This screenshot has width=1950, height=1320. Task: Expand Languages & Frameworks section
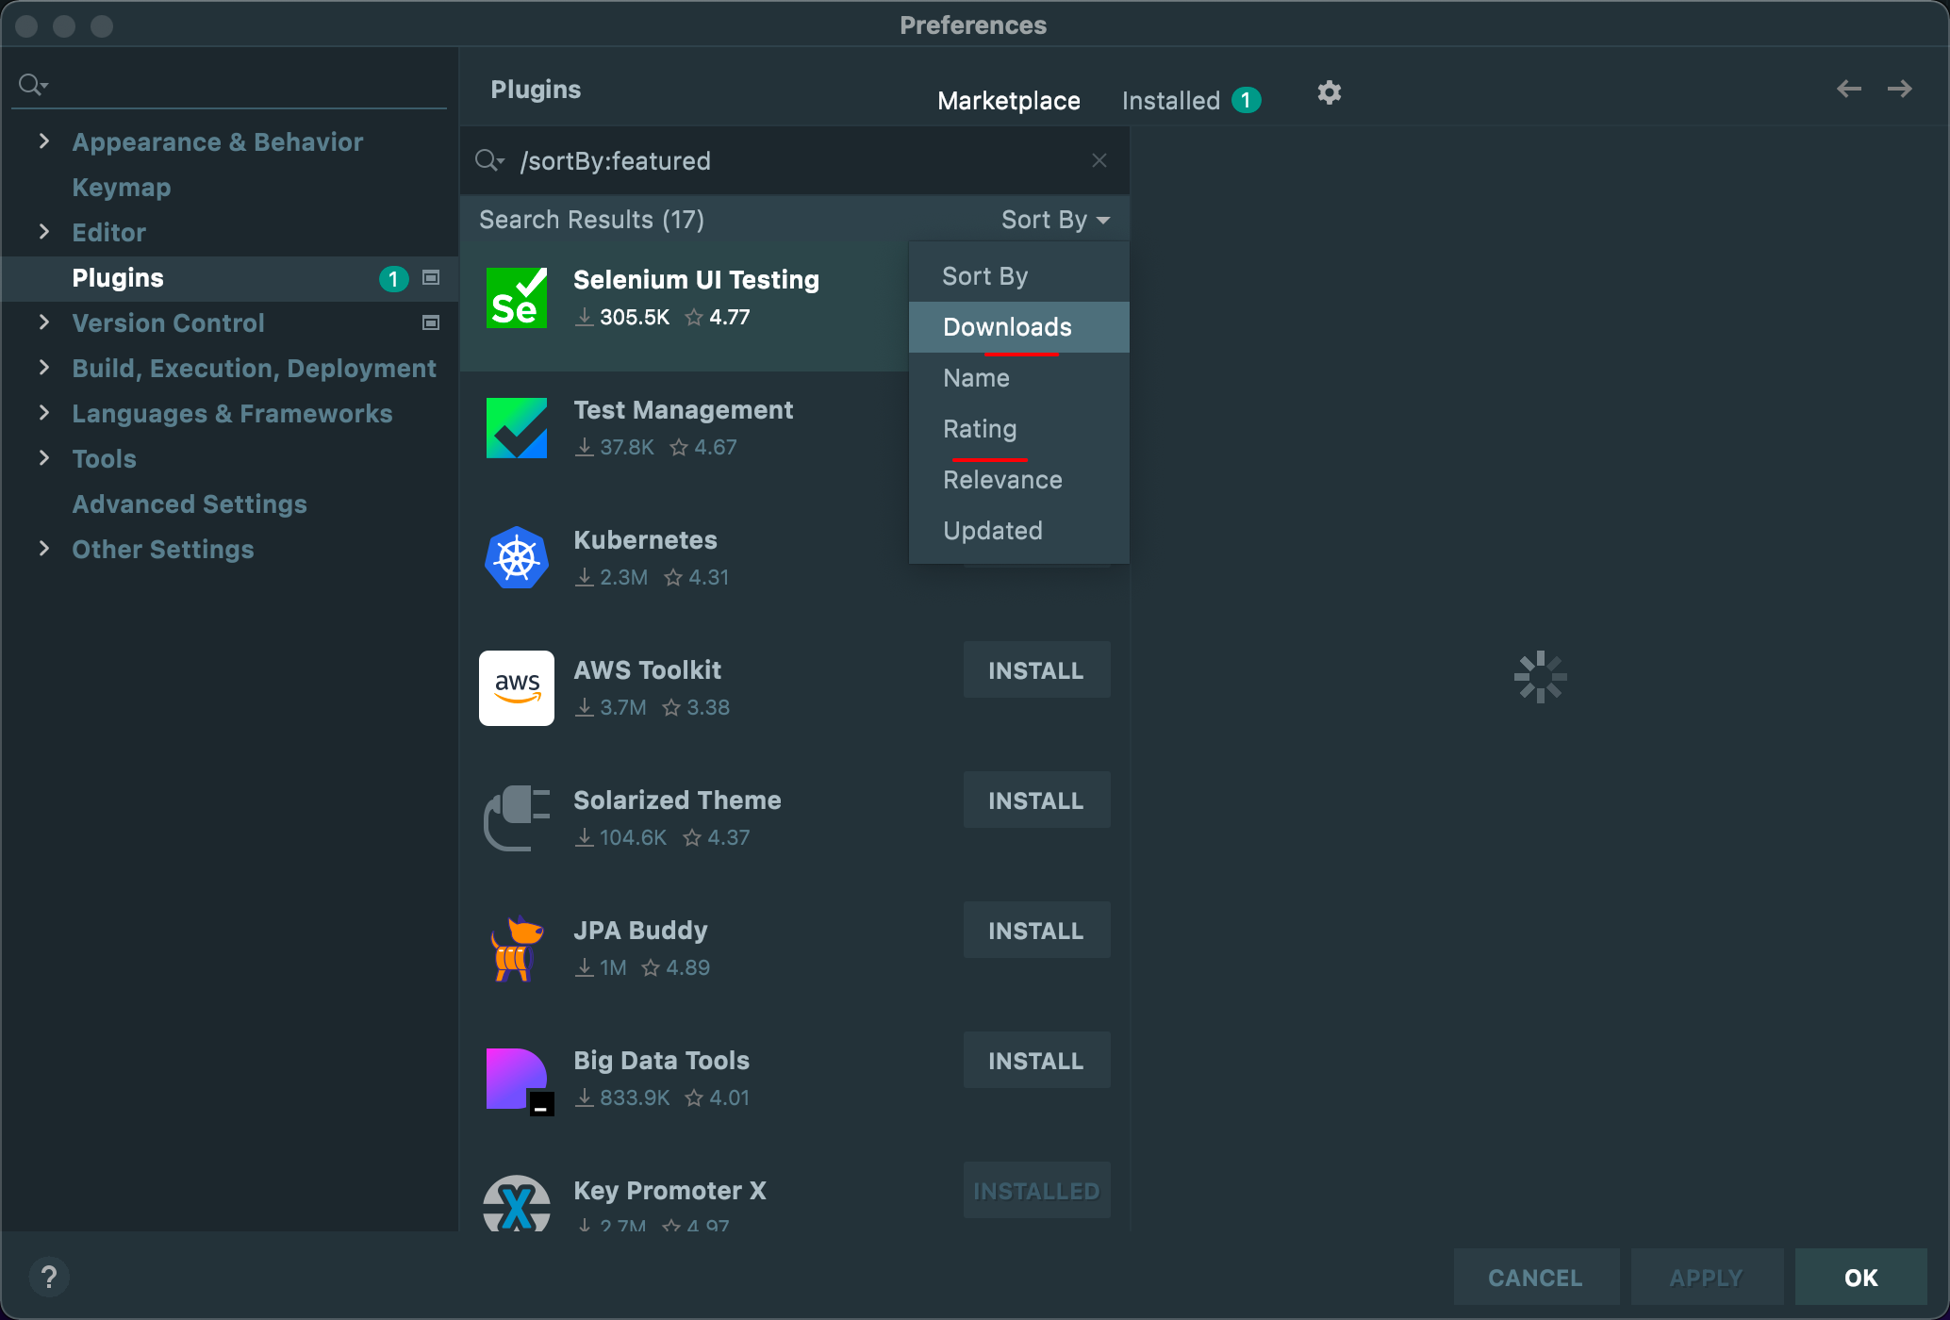click(x=43, y=413)
